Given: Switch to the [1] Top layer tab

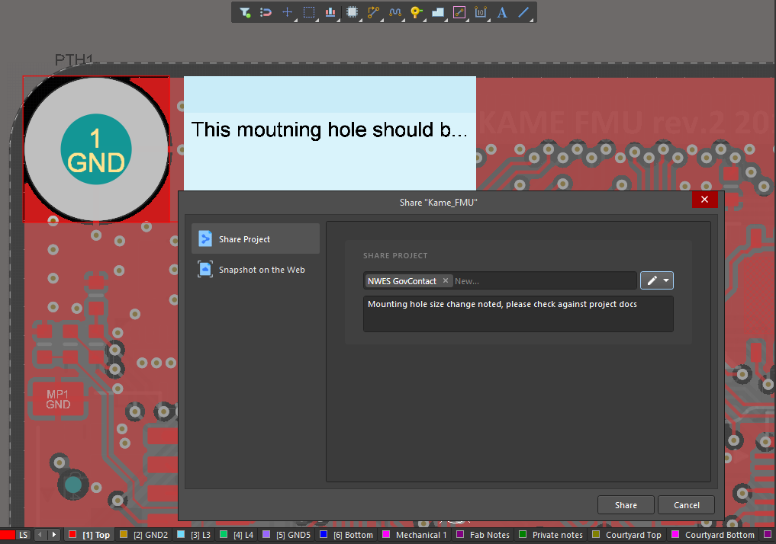Looking at the screenshot, I should [89, 535].
